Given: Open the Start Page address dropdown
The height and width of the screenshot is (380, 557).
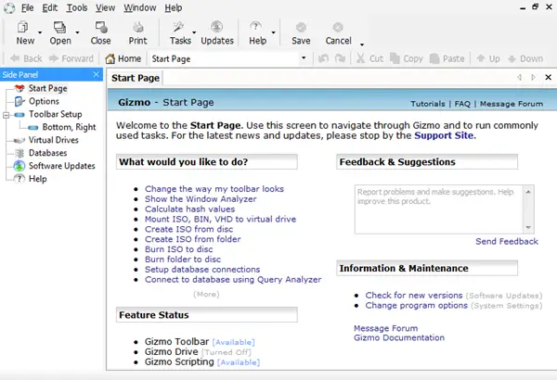Looking at the screenshot, I should (x=304, y=57).
